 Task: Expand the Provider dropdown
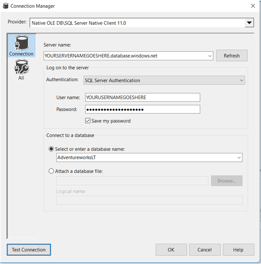249,23
